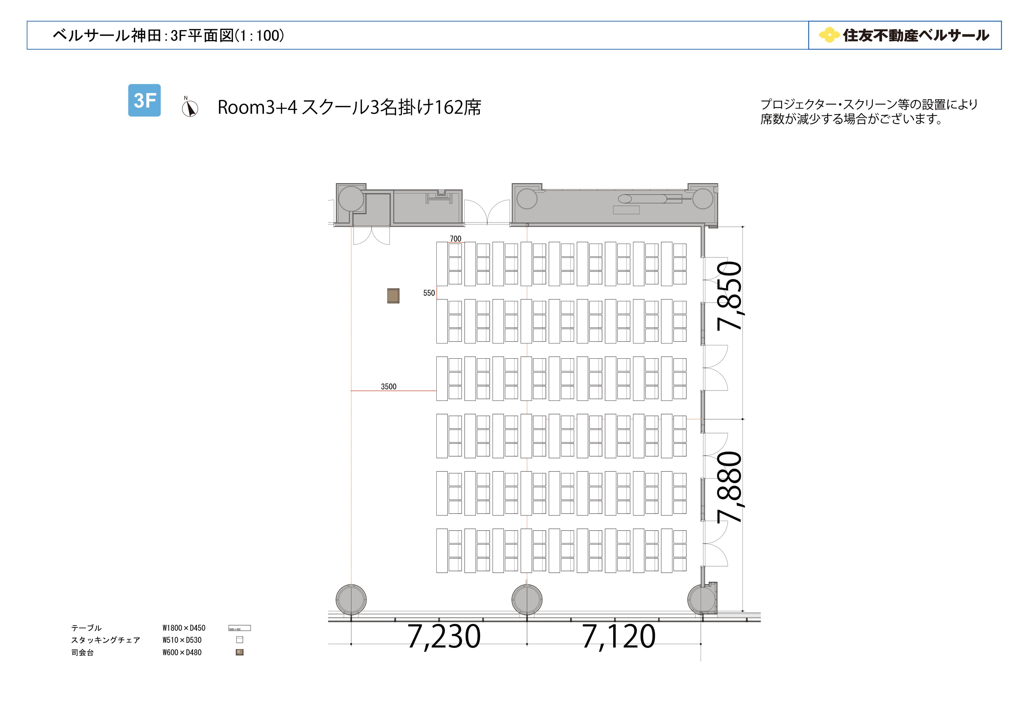Image resolution: width=1026 pixels, height=725 pixels.
Task: Click the 7,850 vertical dimension label
Action: click(729, 296)
